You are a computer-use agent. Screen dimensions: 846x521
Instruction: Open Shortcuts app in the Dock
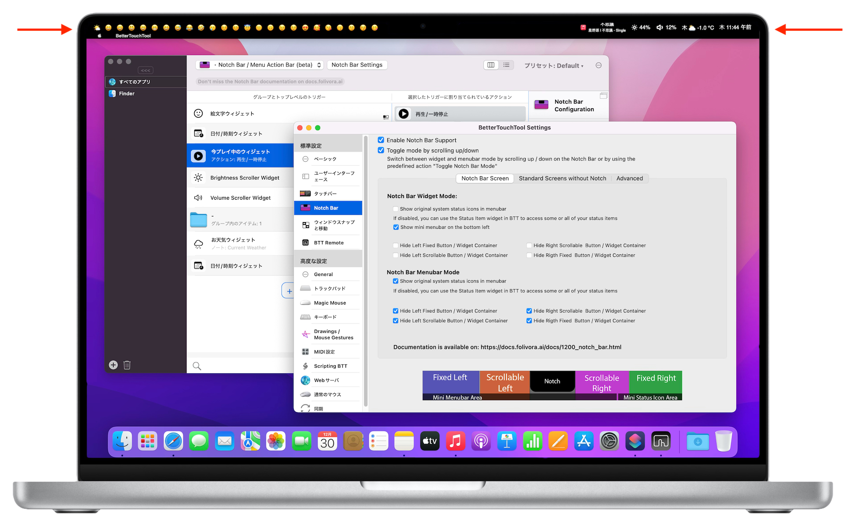tap(635, 441)
